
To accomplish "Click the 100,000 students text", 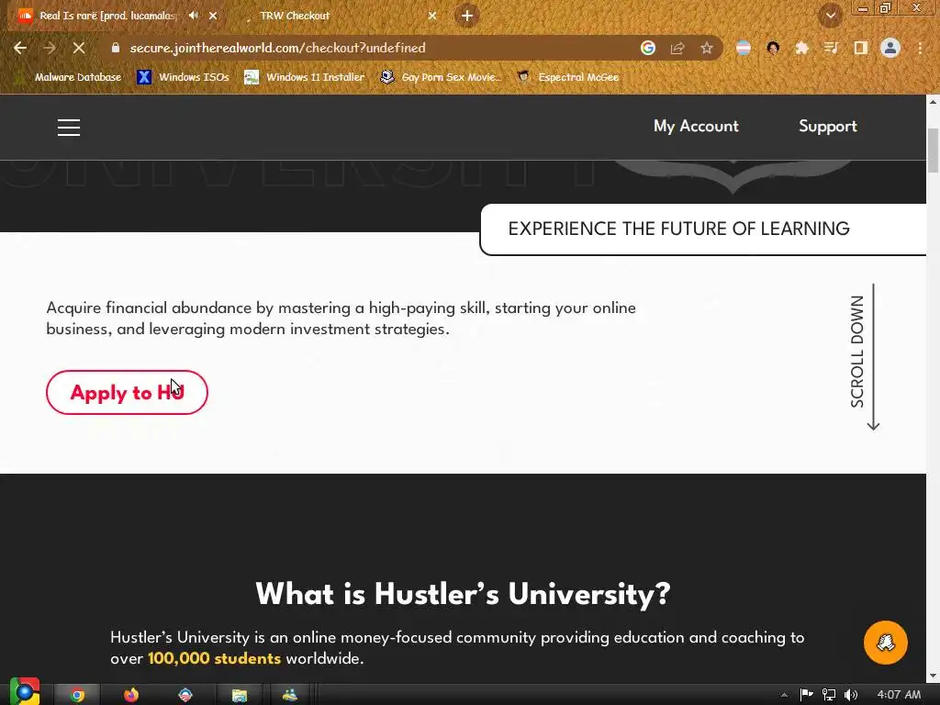I will pyautogui.click(x=214, y=658).
